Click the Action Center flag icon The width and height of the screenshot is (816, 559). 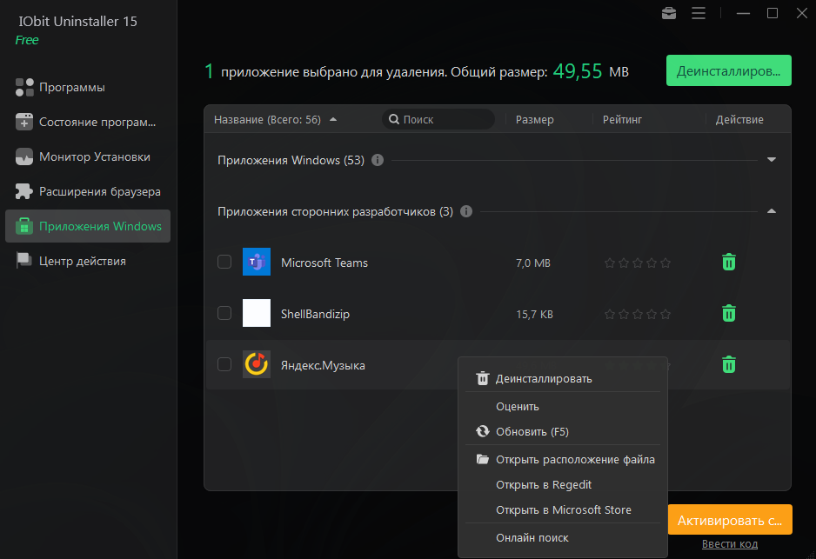24,261
